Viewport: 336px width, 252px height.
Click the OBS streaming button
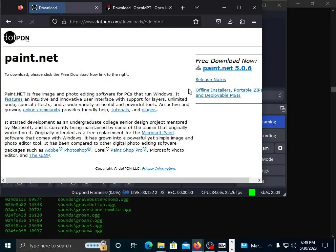click(273, 122)
